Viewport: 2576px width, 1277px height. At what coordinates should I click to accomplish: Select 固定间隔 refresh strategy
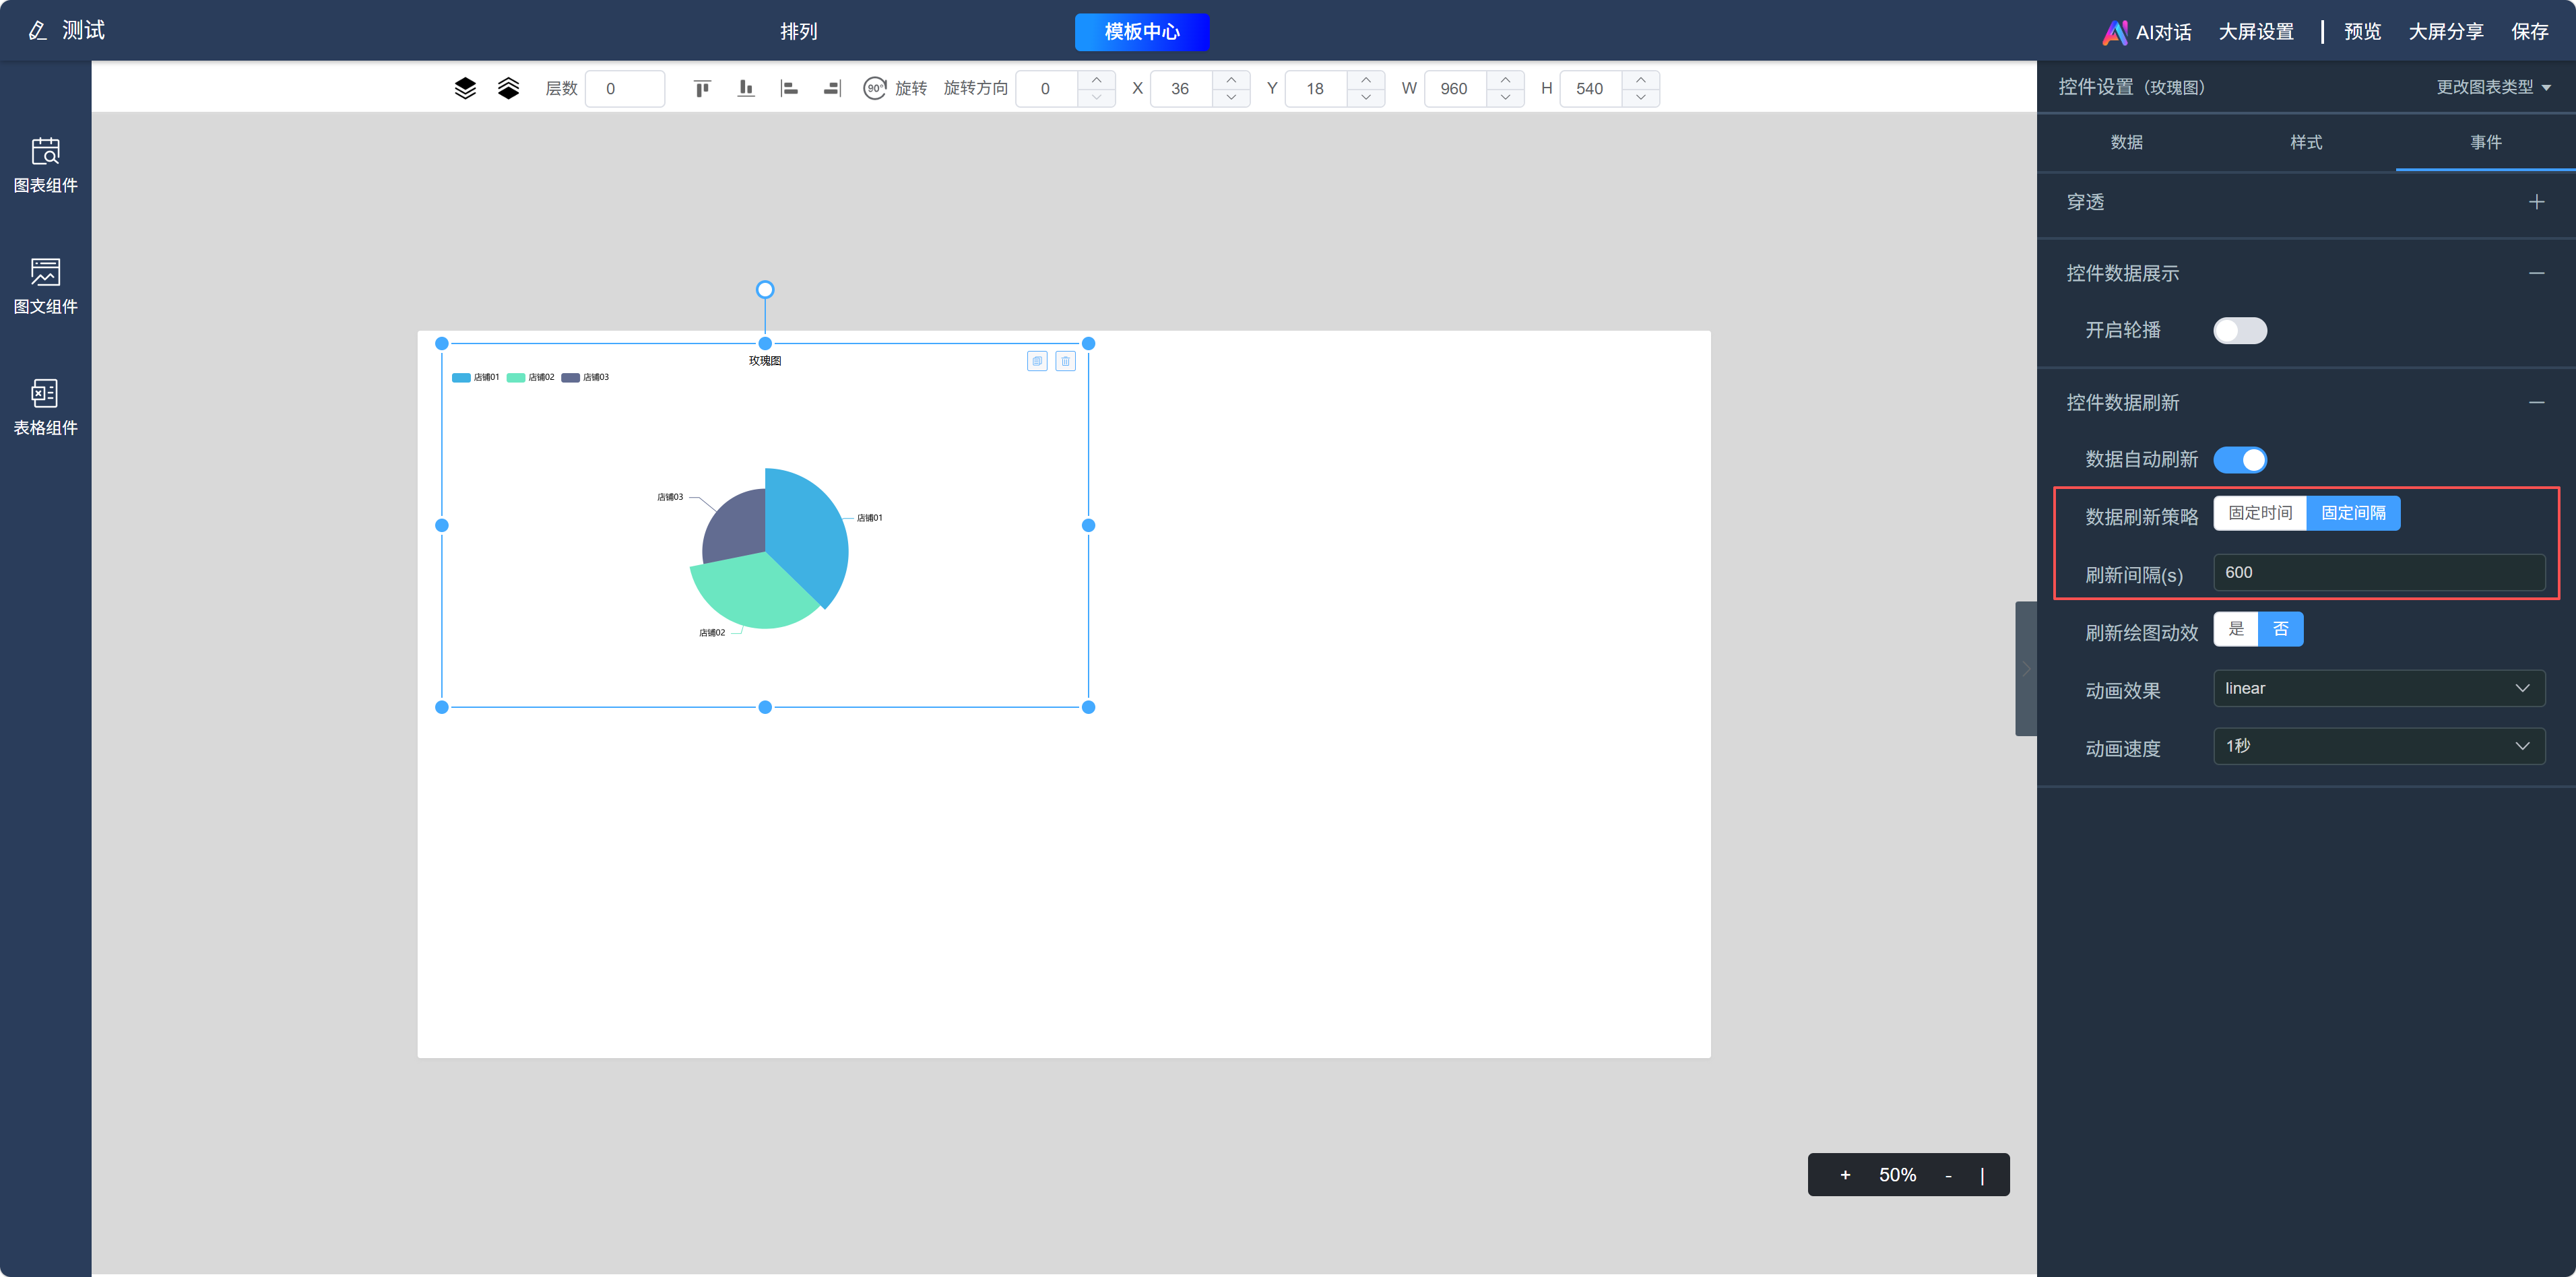click(2353, 513)
